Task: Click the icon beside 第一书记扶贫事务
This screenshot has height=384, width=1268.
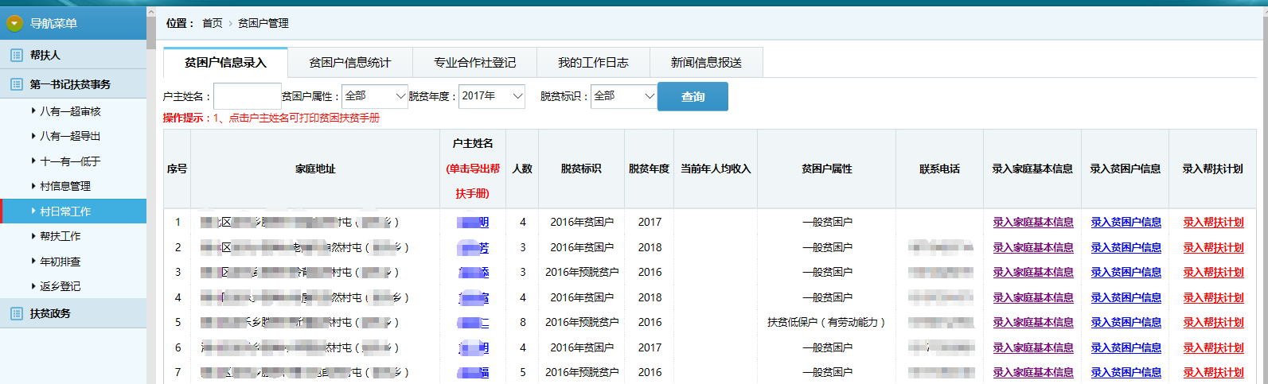Action: (16, 84)
